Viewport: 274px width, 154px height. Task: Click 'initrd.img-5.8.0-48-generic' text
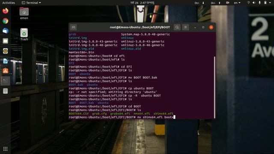coord(93,45)
